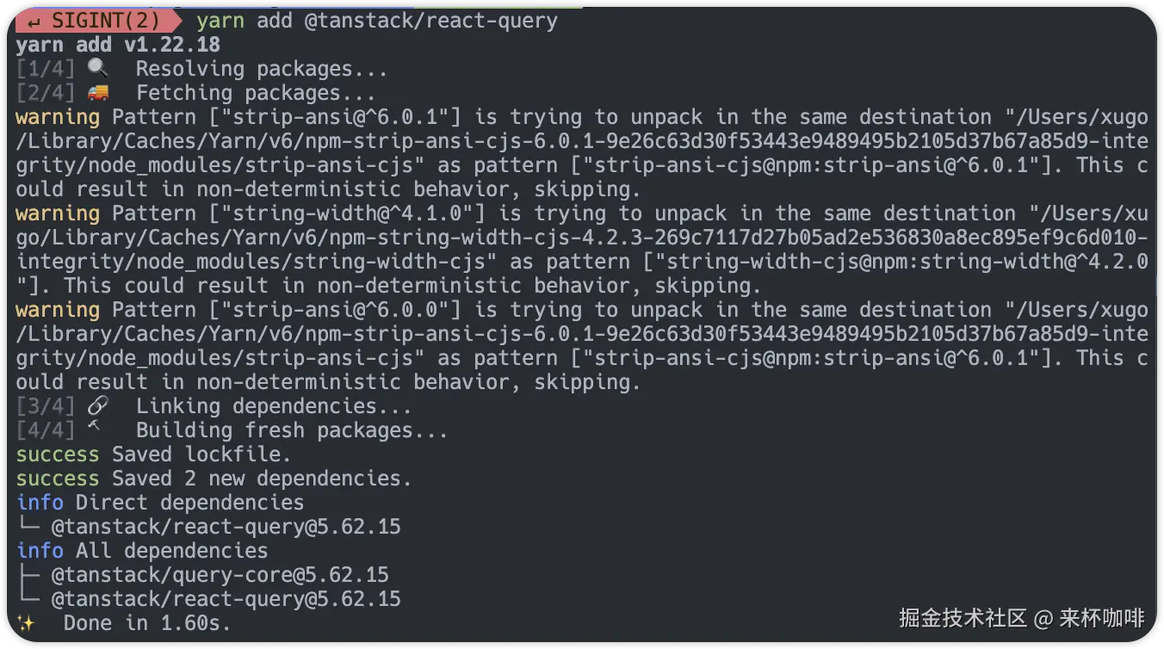Click the third yellow warning label

[58, 310]
